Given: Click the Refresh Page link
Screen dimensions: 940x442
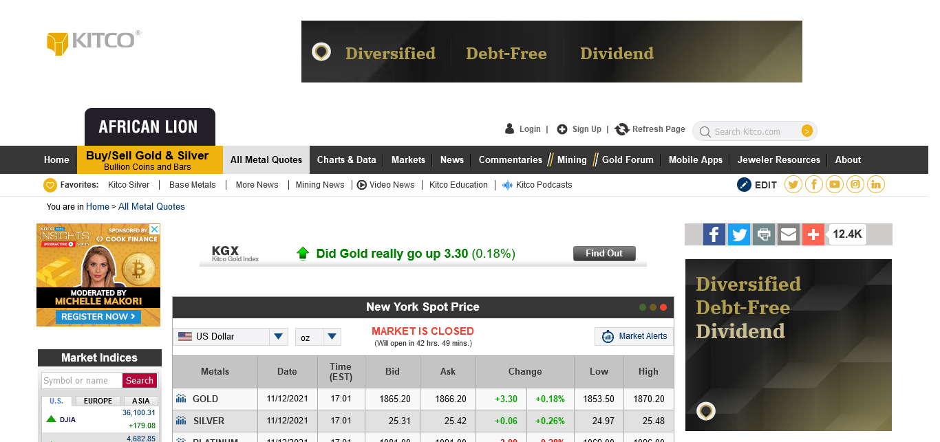Looking at the screenshot, I should [650, 129].
